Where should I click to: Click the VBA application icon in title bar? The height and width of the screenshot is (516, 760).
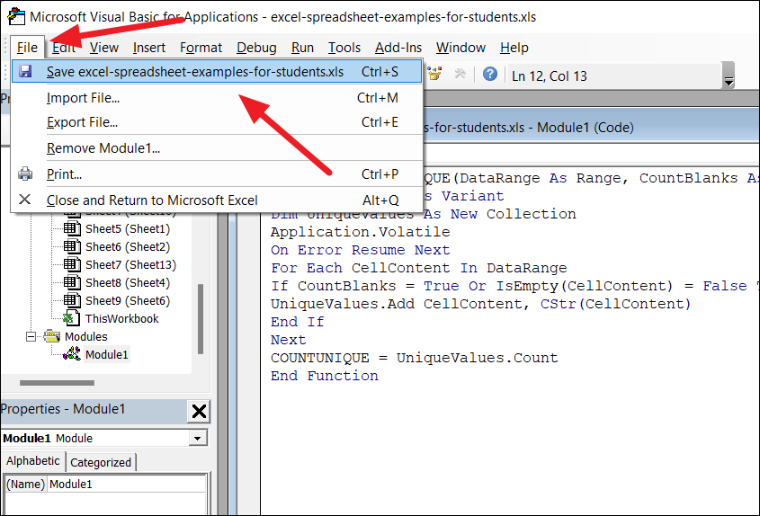[x=15, y=16]
